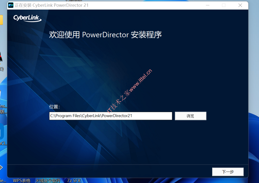The width and height of the screenshot is (259, 183).
Task: Click the 欢迎使用 PowerDirector 安装程序 heading
Action: click(106, 35)
